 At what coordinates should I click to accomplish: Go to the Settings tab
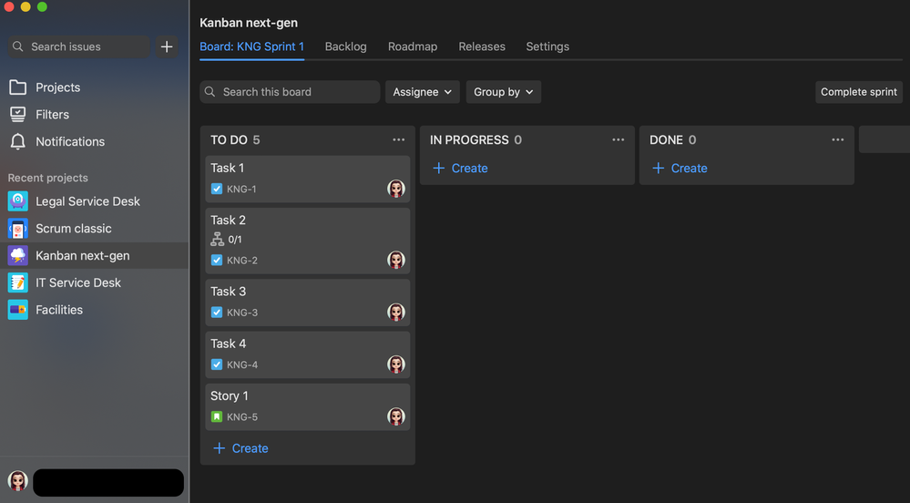[547, 46]
